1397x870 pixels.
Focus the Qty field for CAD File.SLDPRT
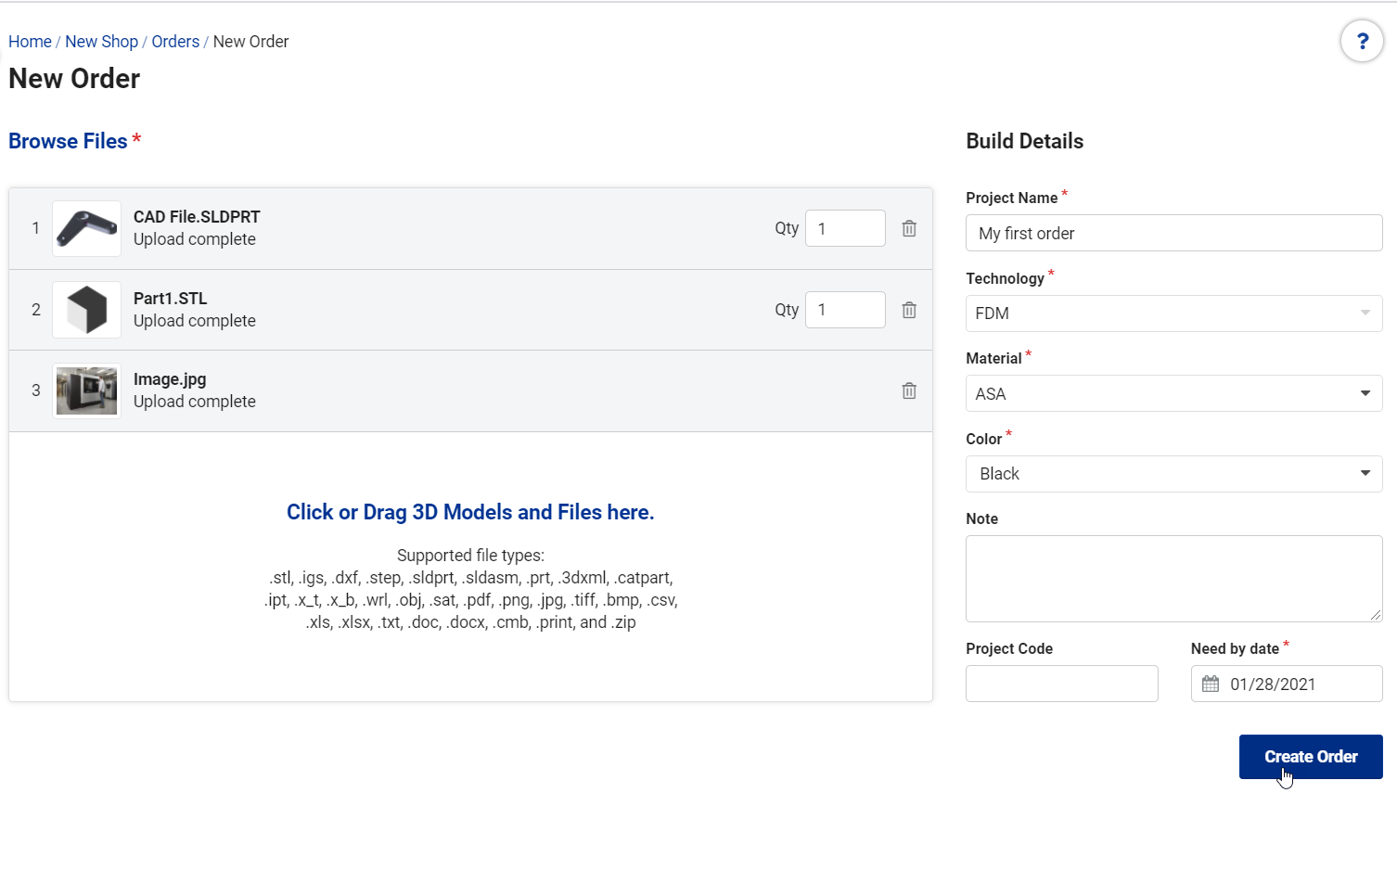(x=845, y=228)
